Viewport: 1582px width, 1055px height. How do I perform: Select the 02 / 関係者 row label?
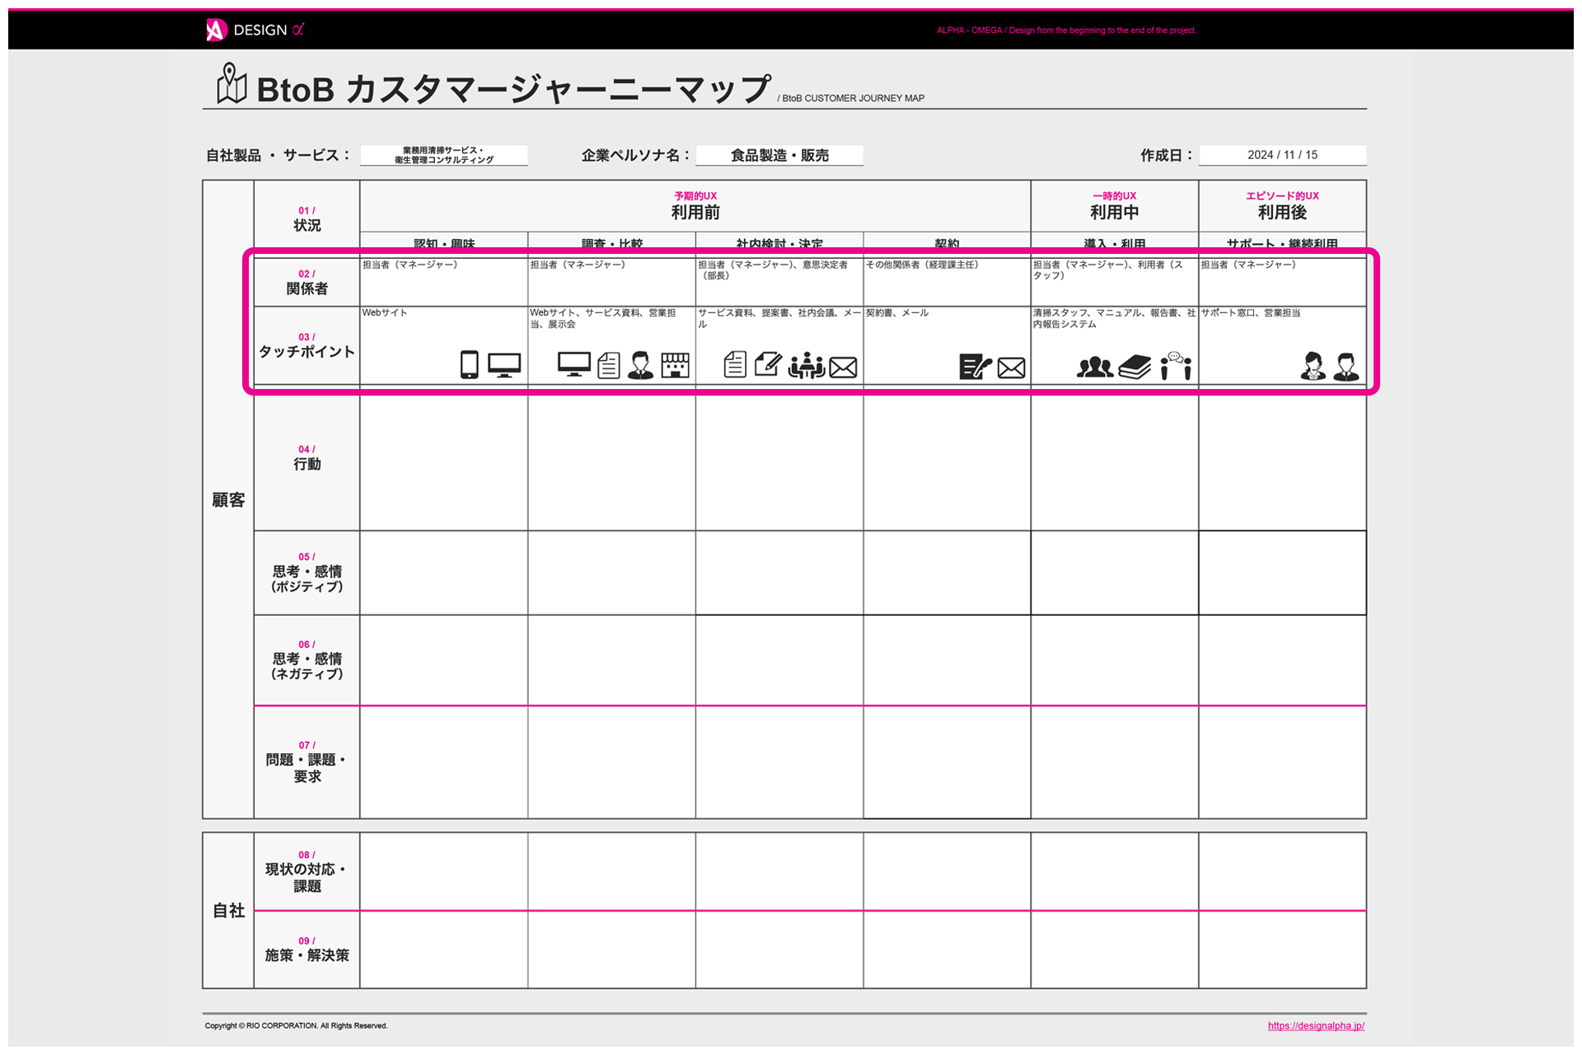pyautogui.click(x=307, y=283)
